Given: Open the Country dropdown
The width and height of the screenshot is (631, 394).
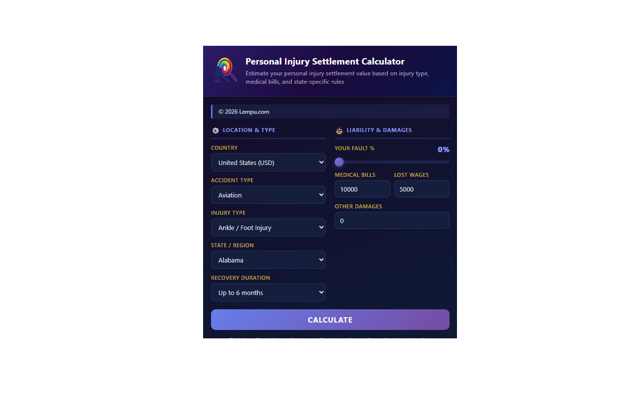Looking at the screenshot, I should pos(268,163).
